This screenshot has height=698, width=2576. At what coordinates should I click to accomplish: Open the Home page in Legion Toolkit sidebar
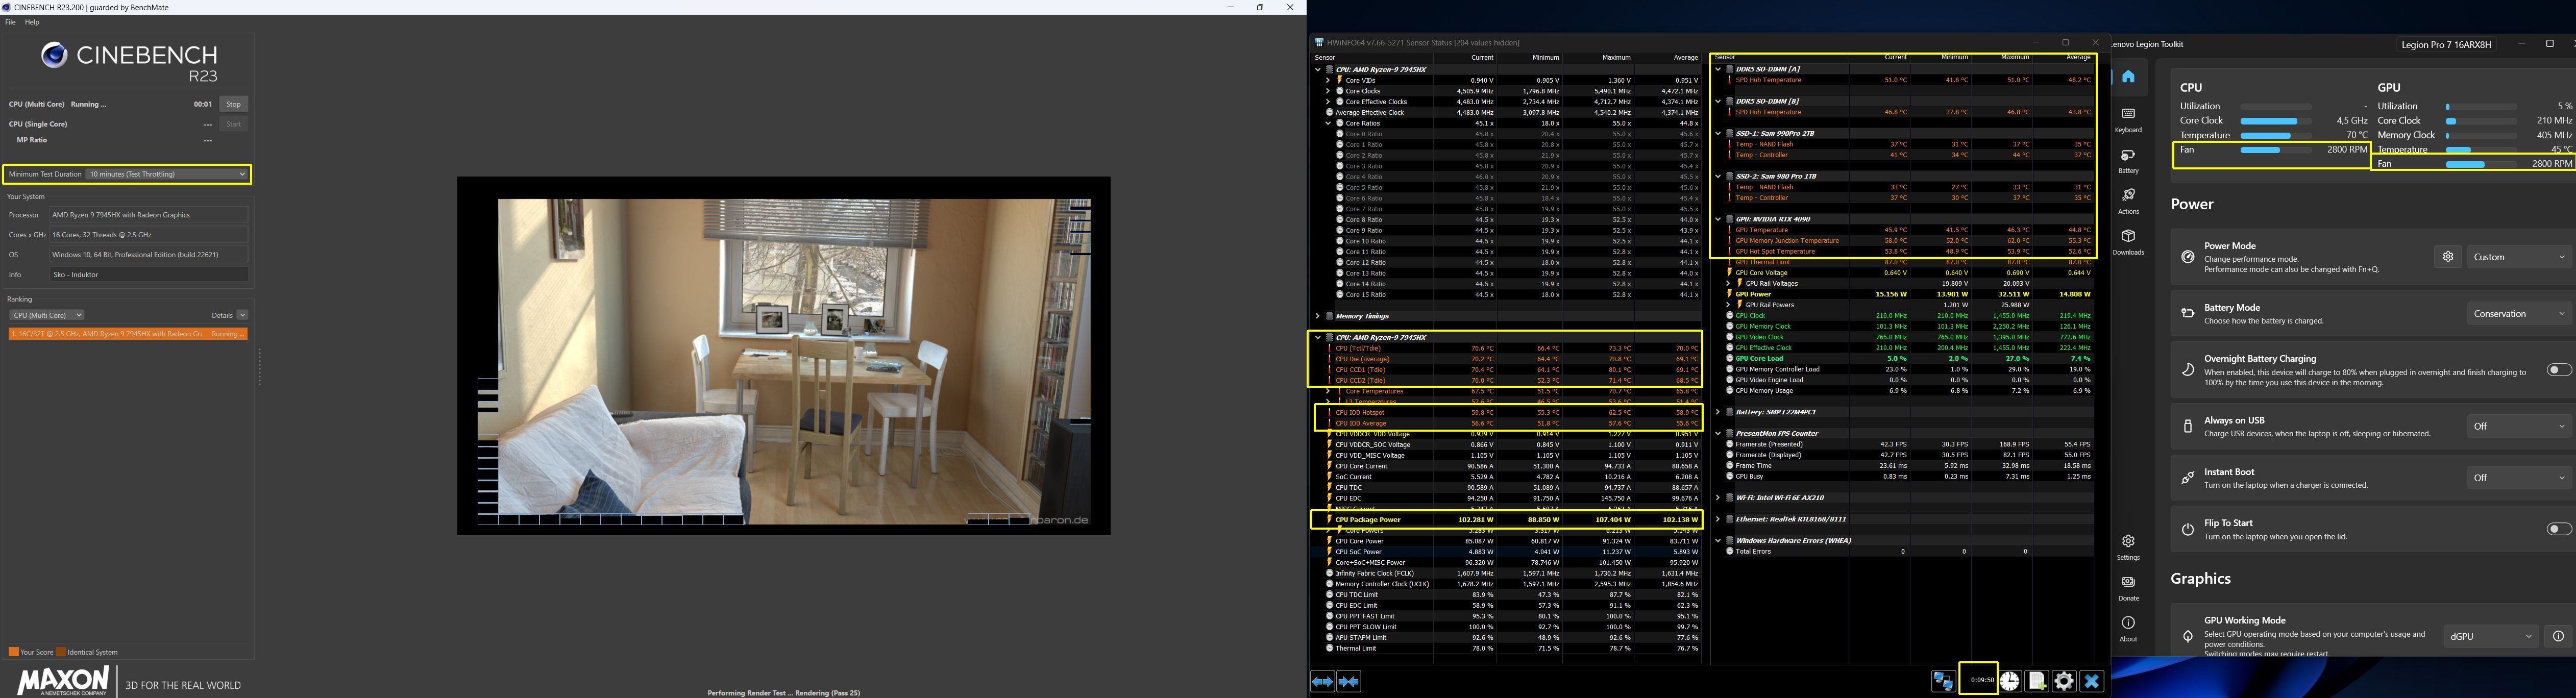[2128, 76]
